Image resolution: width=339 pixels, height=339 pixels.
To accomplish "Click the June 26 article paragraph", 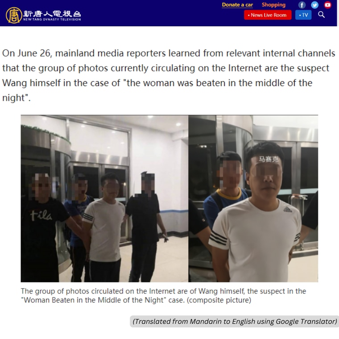I will coord(169,75).
